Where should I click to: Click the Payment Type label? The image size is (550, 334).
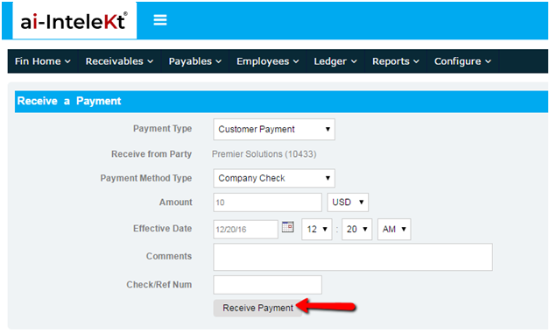point(162,129)
